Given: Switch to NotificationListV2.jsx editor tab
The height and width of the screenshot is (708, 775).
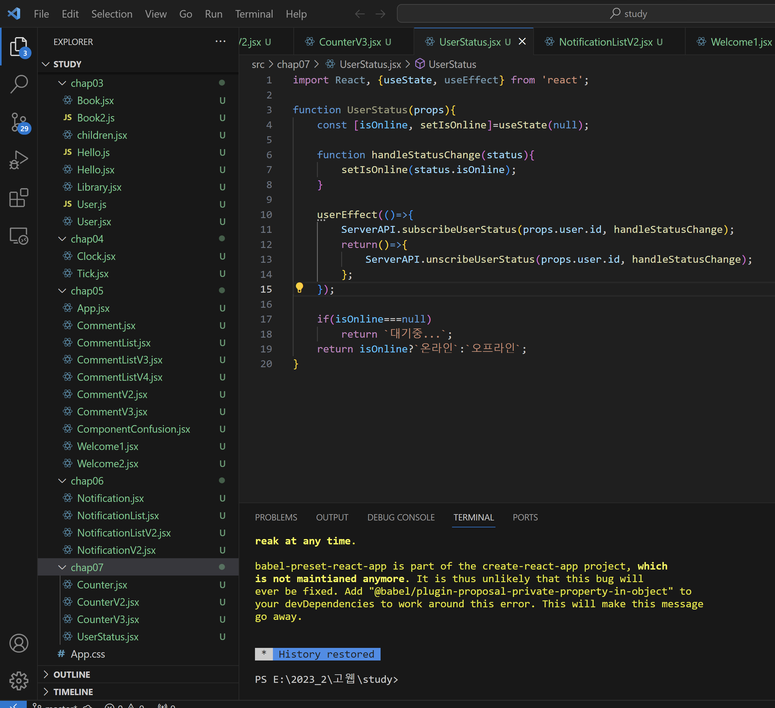Looking at the screenshot, I should [609, 42].
